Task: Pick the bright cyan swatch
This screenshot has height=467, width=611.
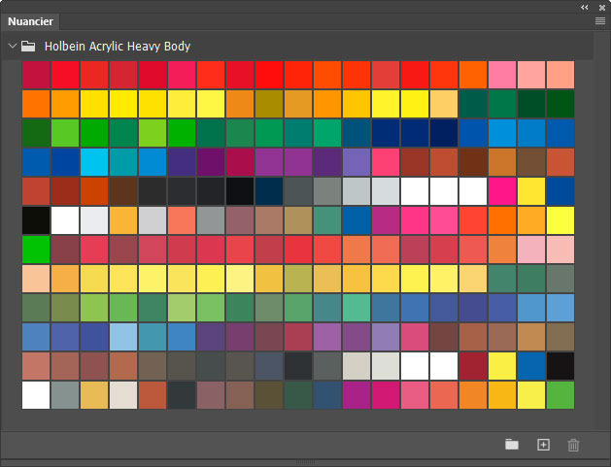Action: click(94, 162)
